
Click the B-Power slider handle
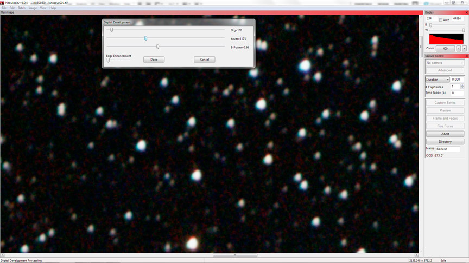pyautogui.click(x=158, y=47)
